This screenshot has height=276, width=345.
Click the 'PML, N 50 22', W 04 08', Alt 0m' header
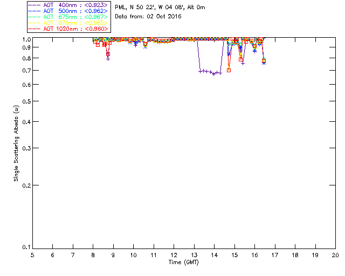click(160, 8)
